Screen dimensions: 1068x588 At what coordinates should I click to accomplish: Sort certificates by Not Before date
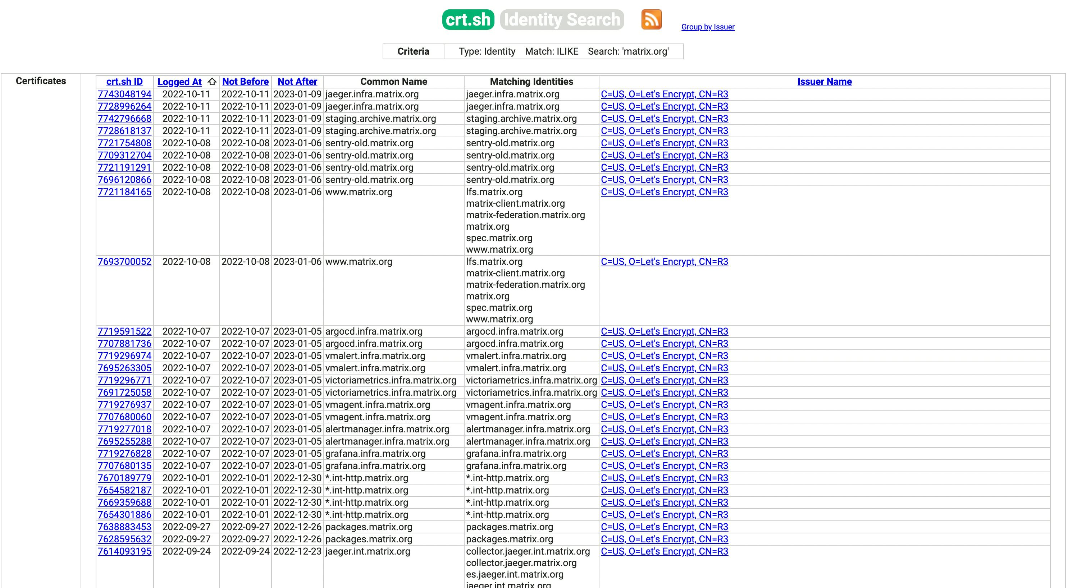coord(246,82)
